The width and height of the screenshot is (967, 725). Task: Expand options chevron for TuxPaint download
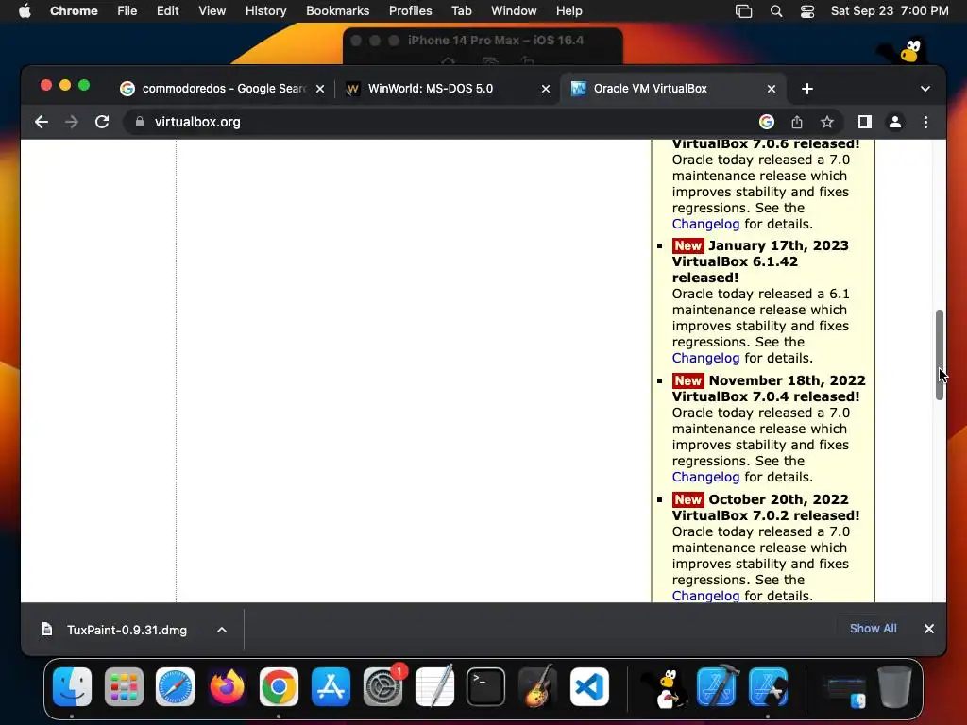tap(222, 630)
